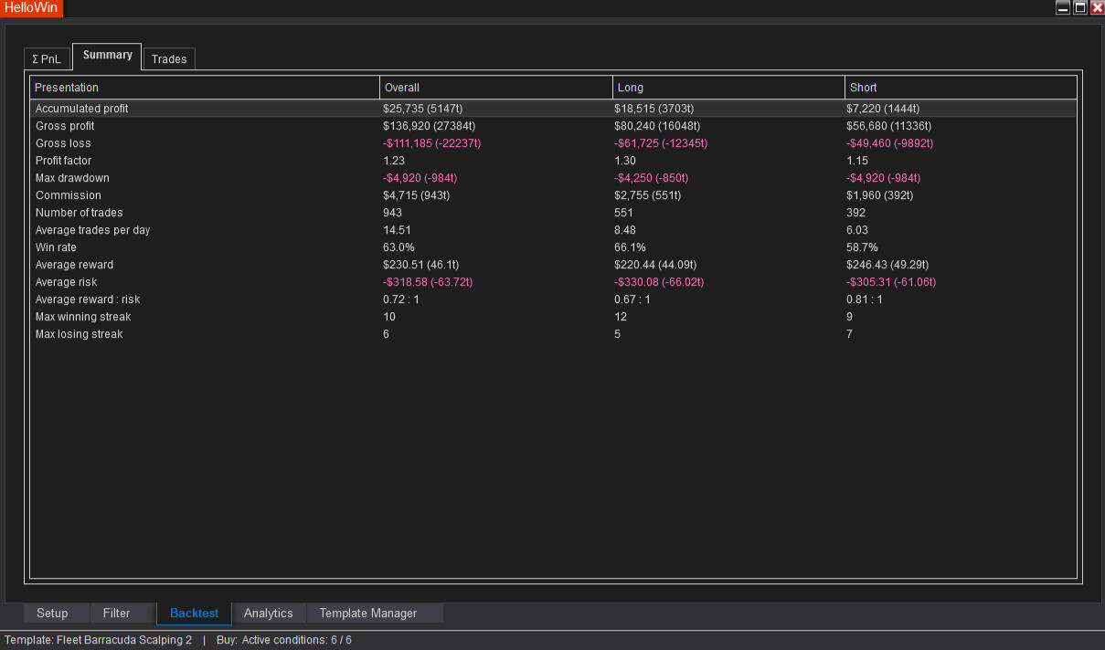The width and height of the screenshot is (1105, 650).
Task: Maximize the HelloWin window
Action: tap(1080, 7)
